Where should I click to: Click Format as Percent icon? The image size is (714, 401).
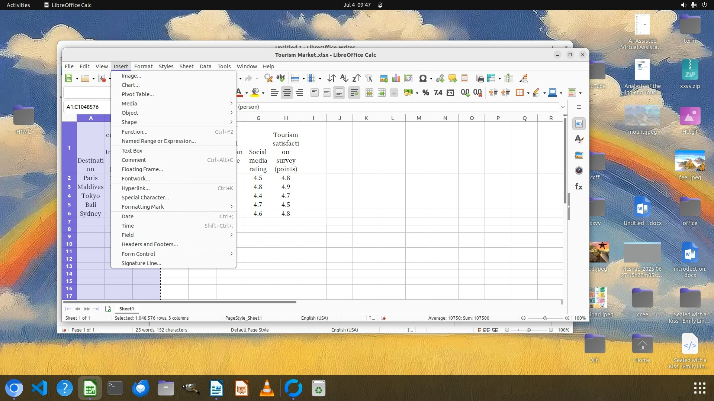click(x=426, y=93)
